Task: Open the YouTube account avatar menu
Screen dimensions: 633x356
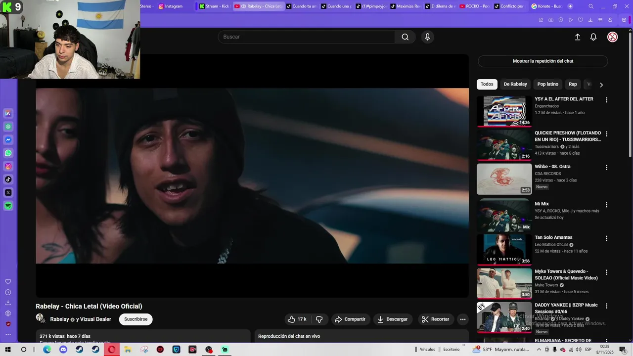Action: 612,37
